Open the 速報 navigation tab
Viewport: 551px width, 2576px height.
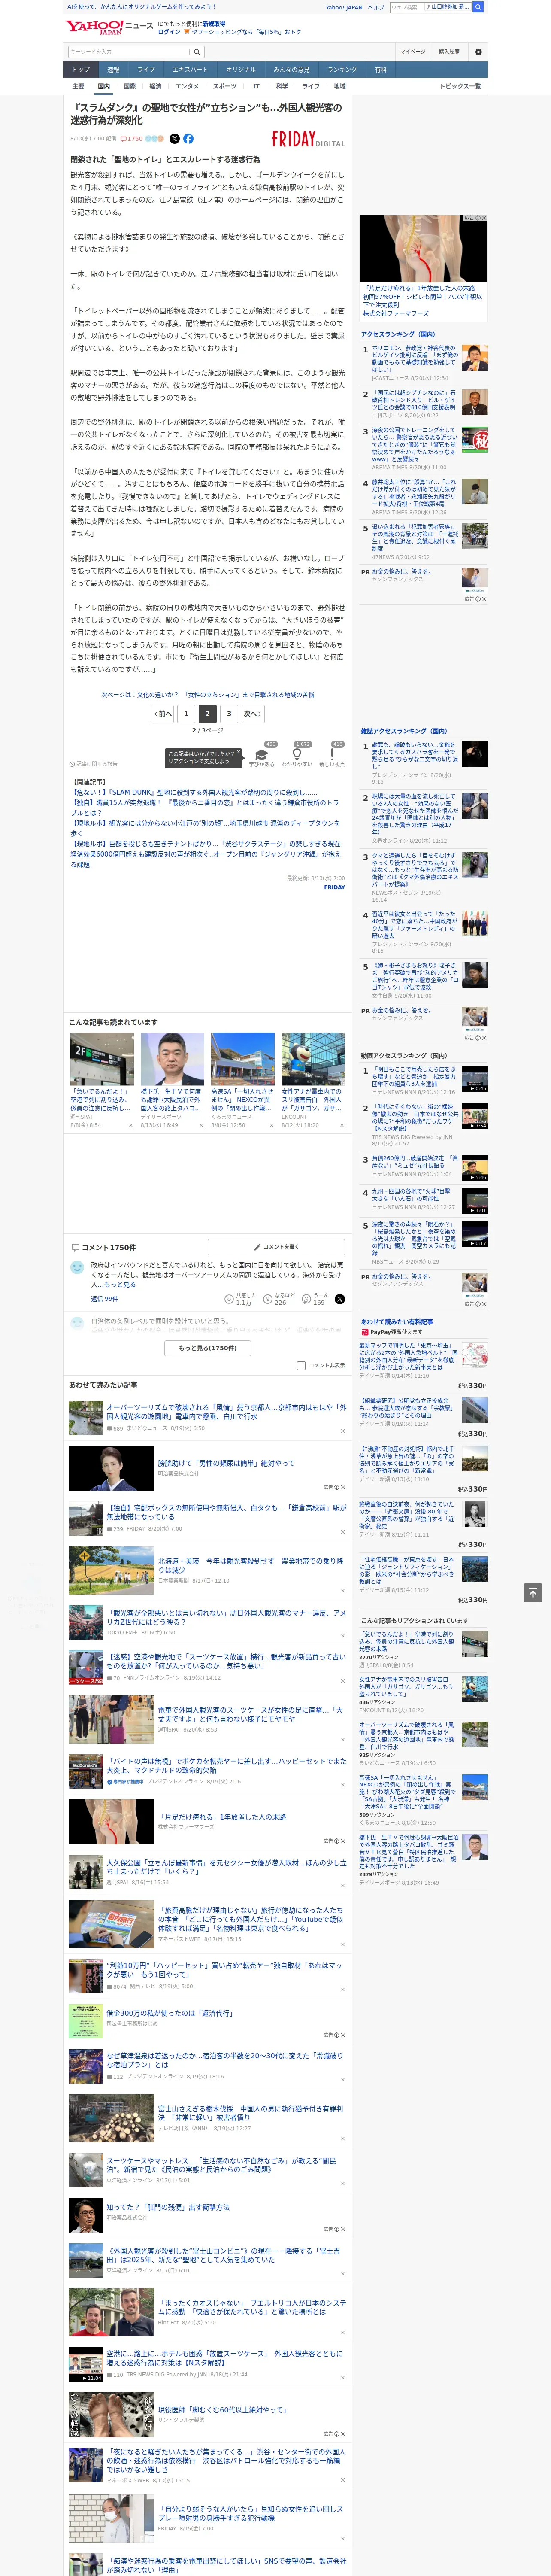tap(113, 70)
